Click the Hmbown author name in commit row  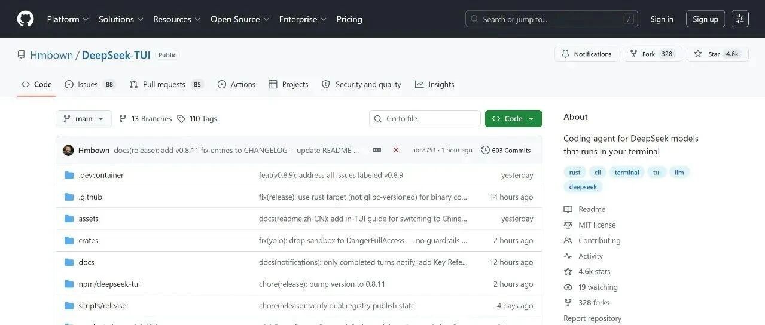point(94,151)
